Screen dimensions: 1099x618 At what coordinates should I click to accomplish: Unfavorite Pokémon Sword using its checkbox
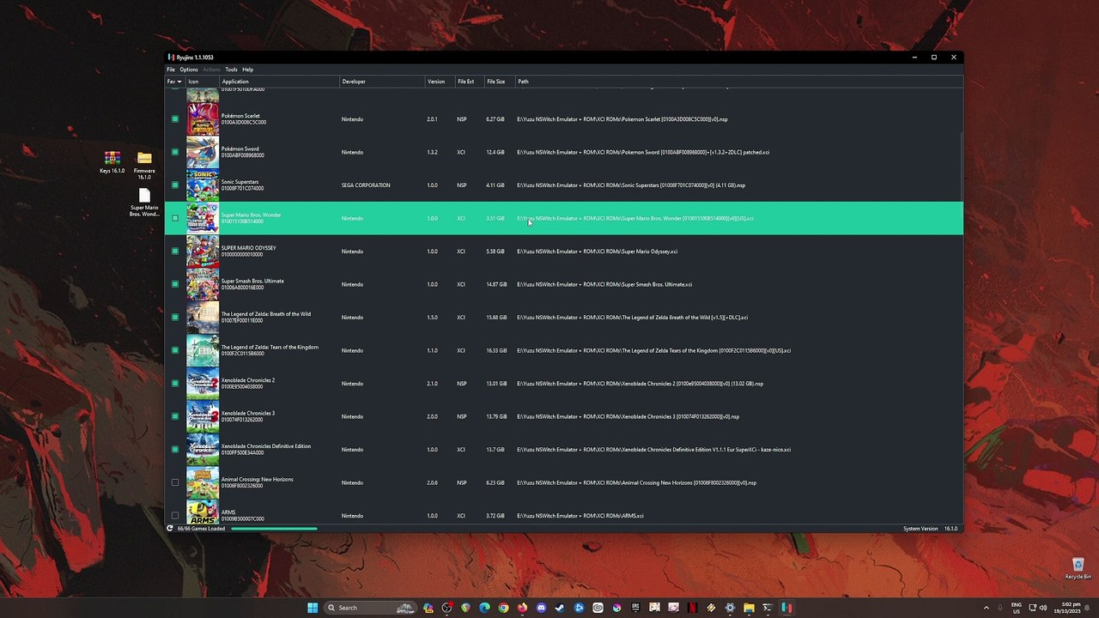(175, 152)
